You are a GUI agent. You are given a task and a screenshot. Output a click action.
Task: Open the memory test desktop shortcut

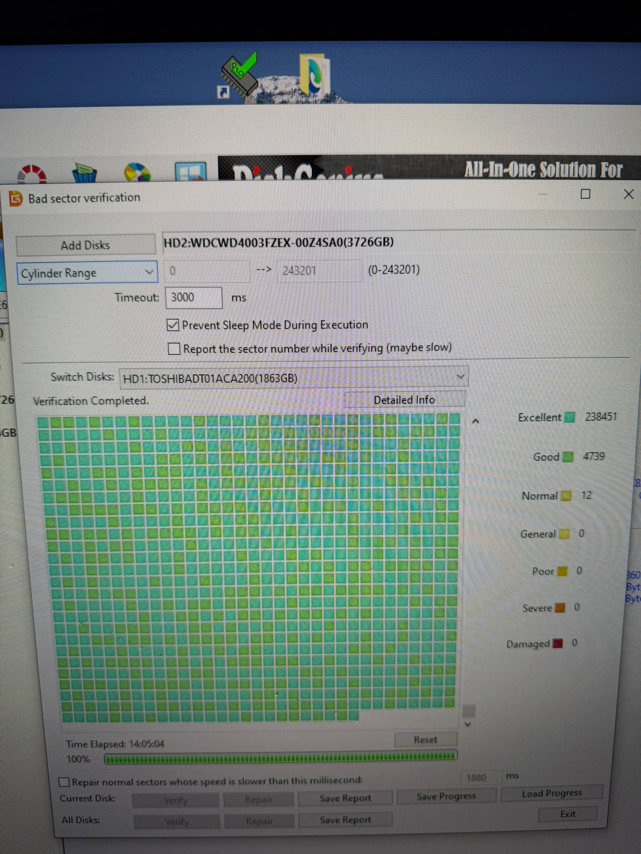[x=238, y=76]
